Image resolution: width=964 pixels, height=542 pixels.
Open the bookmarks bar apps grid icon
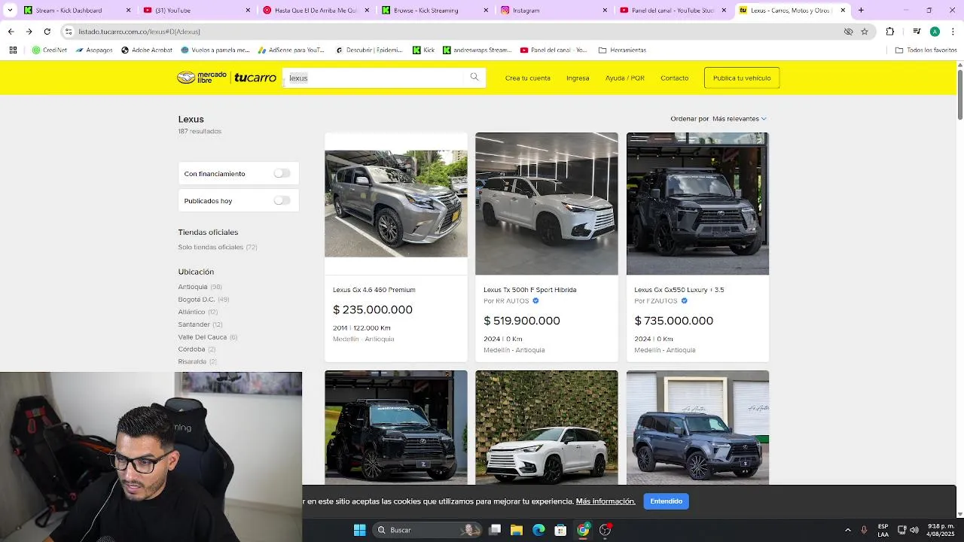(13, 50)
